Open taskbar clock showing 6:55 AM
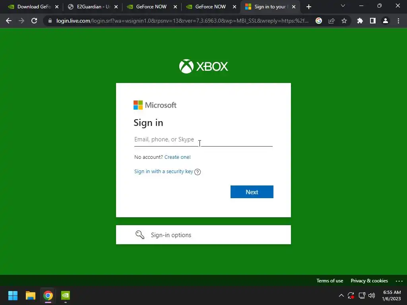Screen dimensions: 407x305 pyautogui.click(x=391, y=295)
